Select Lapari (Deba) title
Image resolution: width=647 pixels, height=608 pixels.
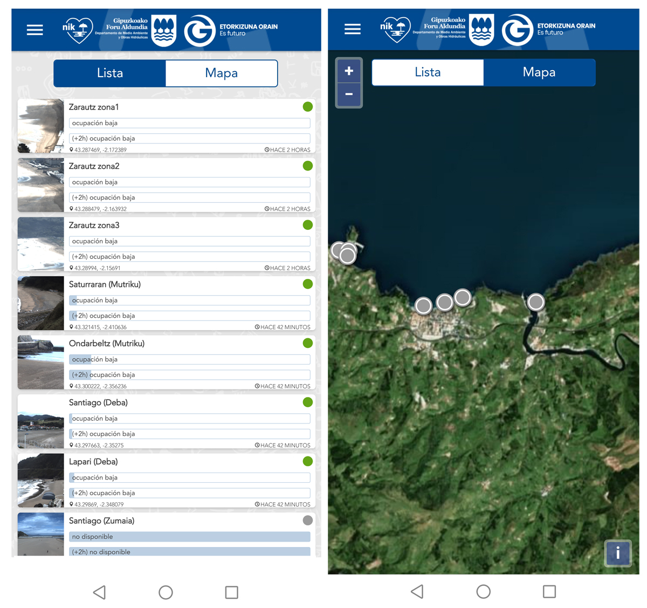pos(93,461)
